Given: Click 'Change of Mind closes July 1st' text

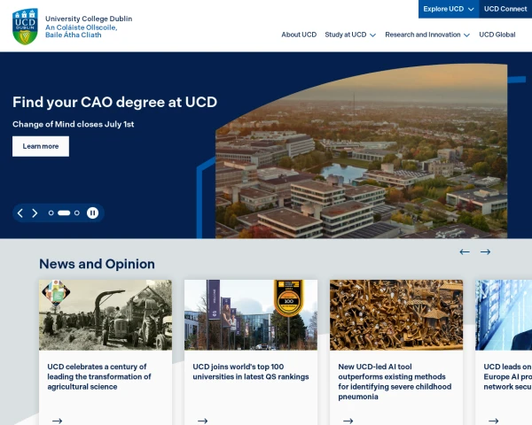Looking at the screenshot, I should tap(74, 124).
